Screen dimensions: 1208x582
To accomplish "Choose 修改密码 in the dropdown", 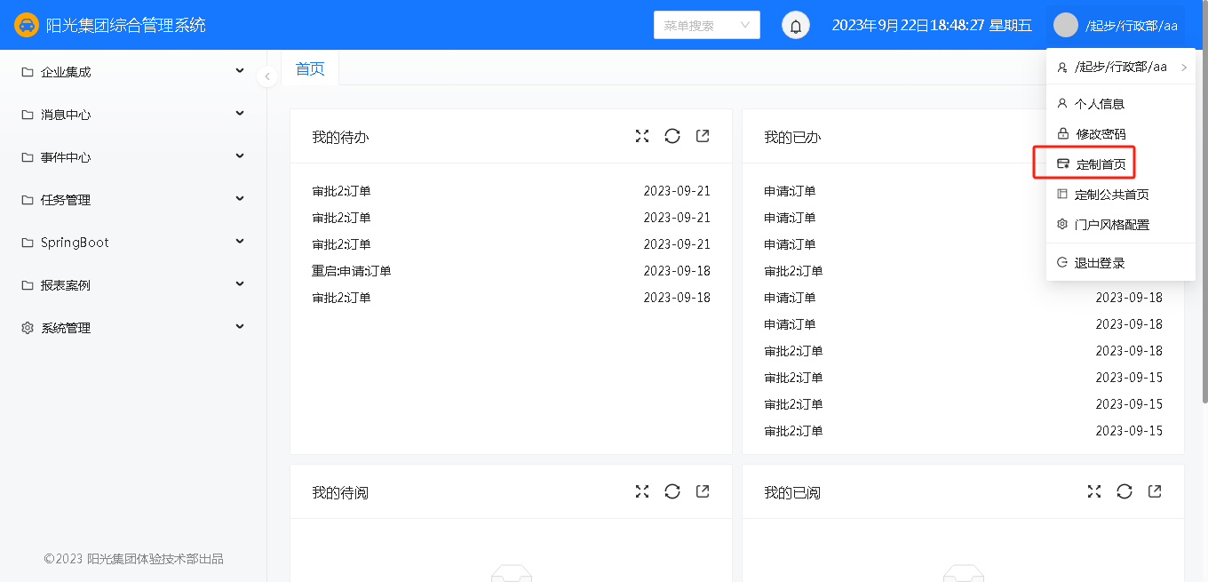I will 1100,134.
